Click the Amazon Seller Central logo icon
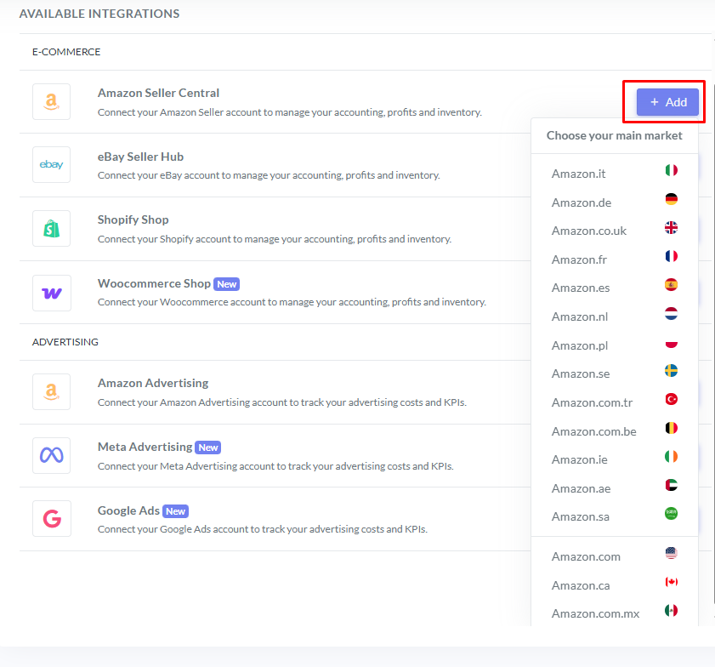The width and height of the screenshot is (715, 667). (x=51, y=102)
